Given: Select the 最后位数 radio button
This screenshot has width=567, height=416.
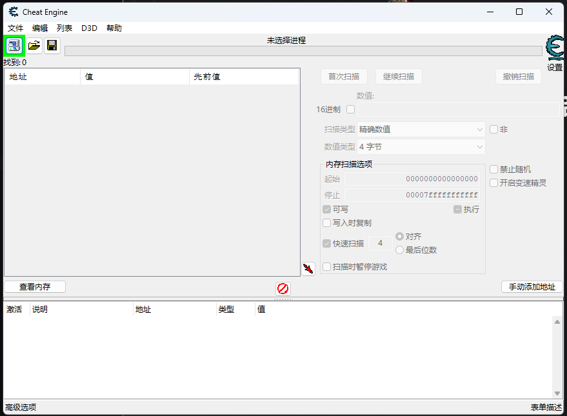Looking at the screenshot, I should pyautogui.click(x=400, y=250).
